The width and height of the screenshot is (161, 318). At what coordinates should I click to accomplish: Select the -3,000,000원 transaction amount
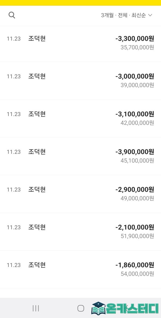click(x=135, y=76)
